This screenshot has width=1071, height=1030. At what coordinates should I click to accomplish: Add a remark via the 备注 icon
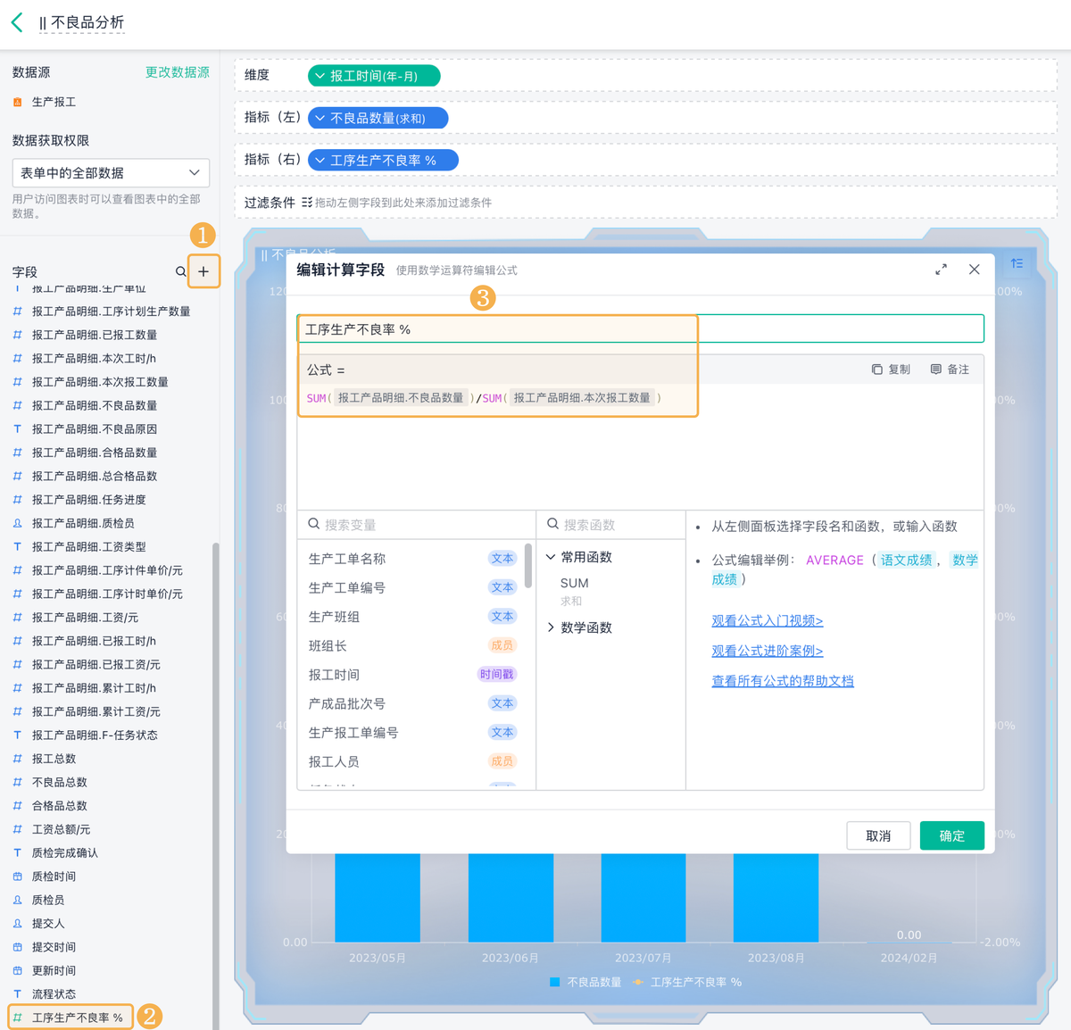(x=948, y=369)
